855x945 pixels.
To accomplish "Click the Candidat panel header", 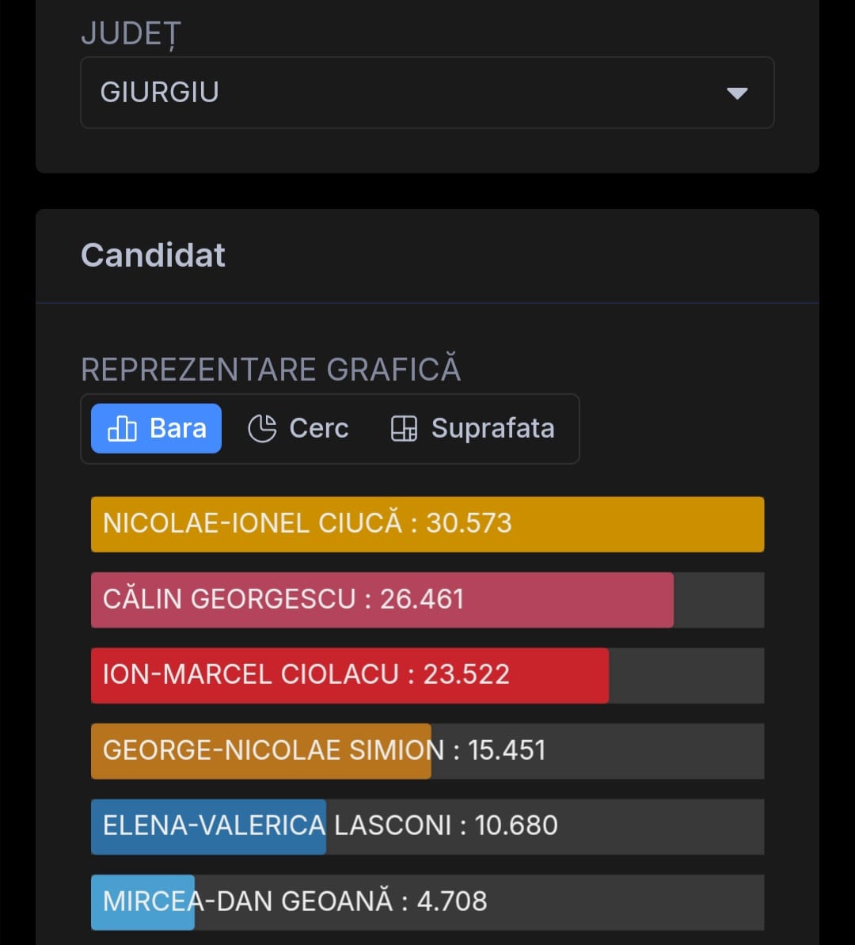I will [154, 255].
